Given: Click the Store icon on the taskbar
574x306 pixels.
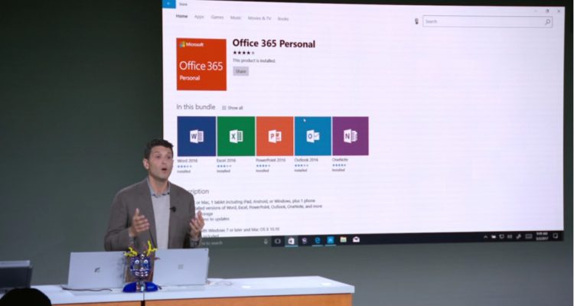Looking at the screenshot, I should tap(291, 240).
